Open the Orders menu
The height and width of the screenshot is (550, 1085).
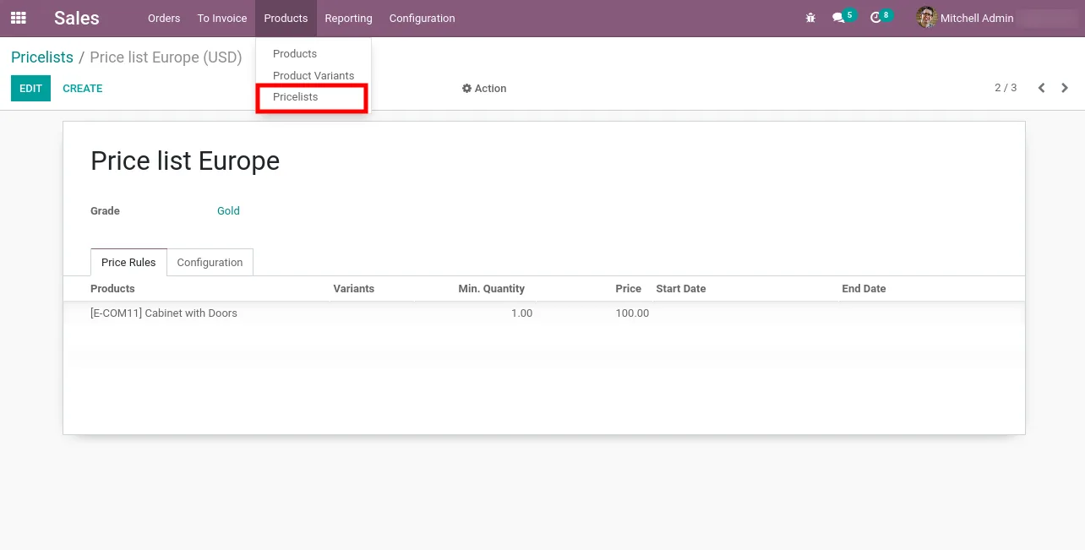coord(164,18)
